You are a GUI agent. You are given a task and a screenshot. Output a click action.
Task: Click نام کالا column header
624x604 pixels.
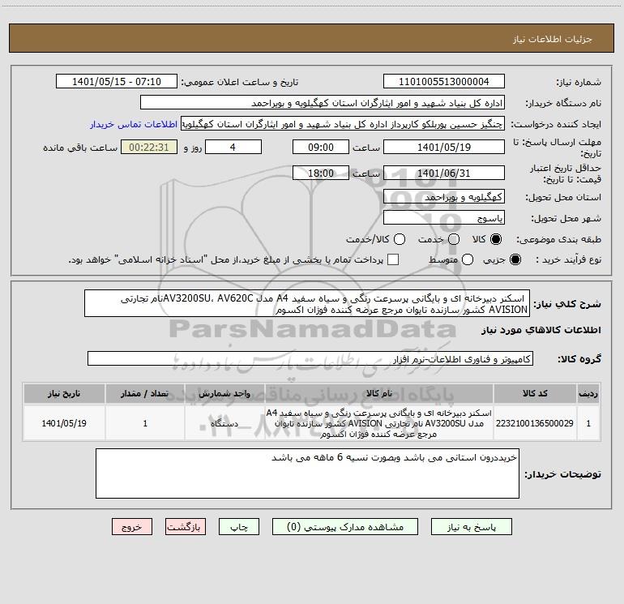click(379, 394)
